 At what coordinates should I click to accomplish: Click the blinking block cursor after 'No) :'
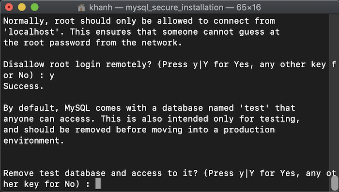98,184
